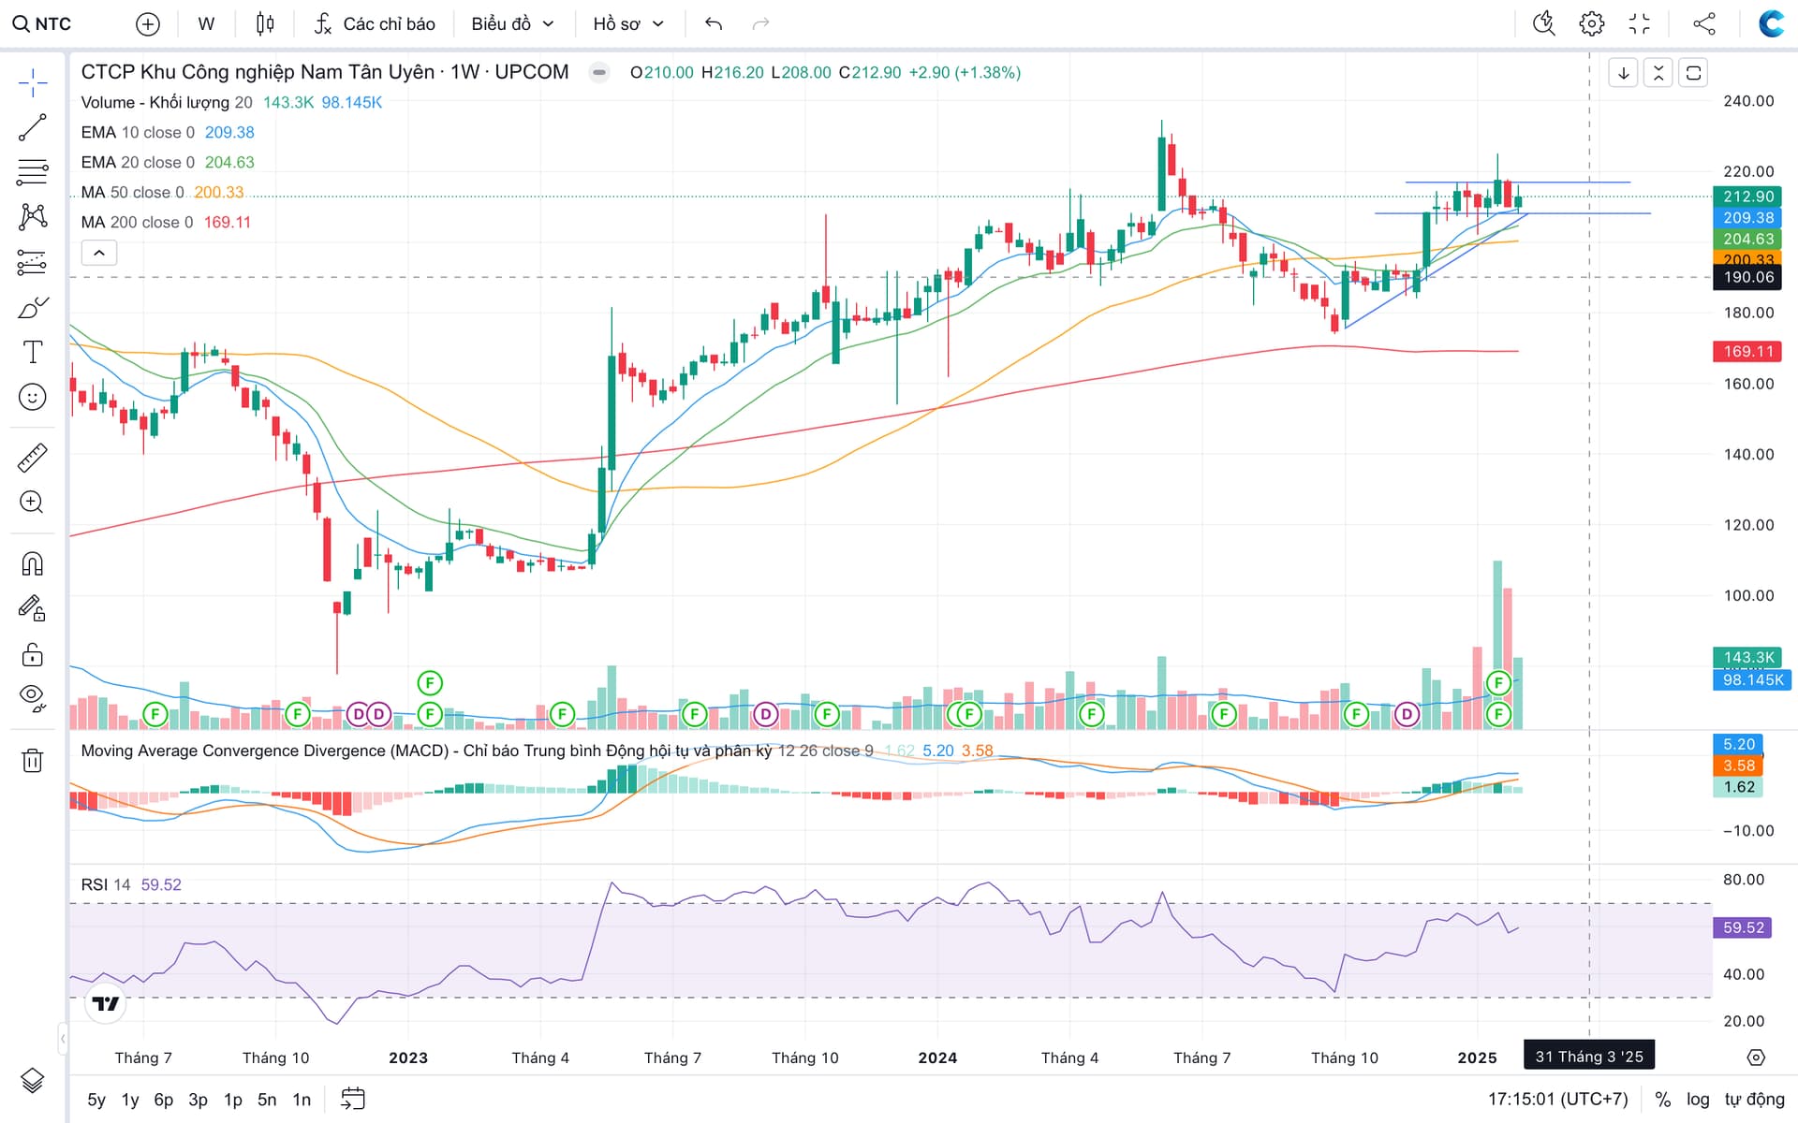Click the 212.90 current price label
The image size is (1798, 1123).
[x=1747, y=197]
